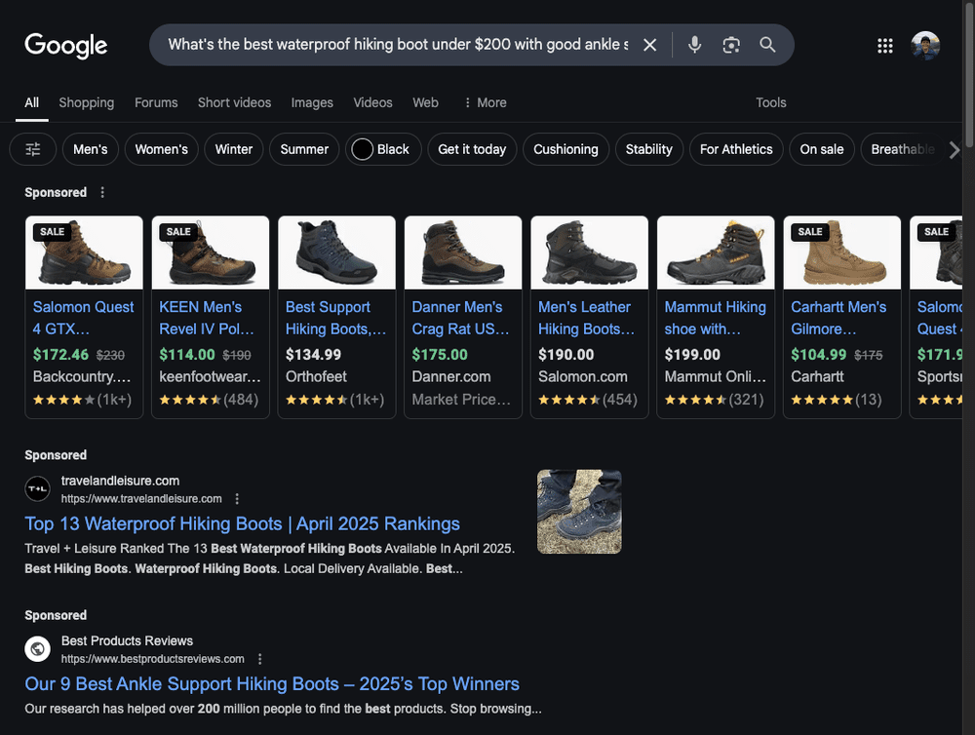
Task: Open KEEN Men's Revel IV Polar listing
Action: click(211, 317)
